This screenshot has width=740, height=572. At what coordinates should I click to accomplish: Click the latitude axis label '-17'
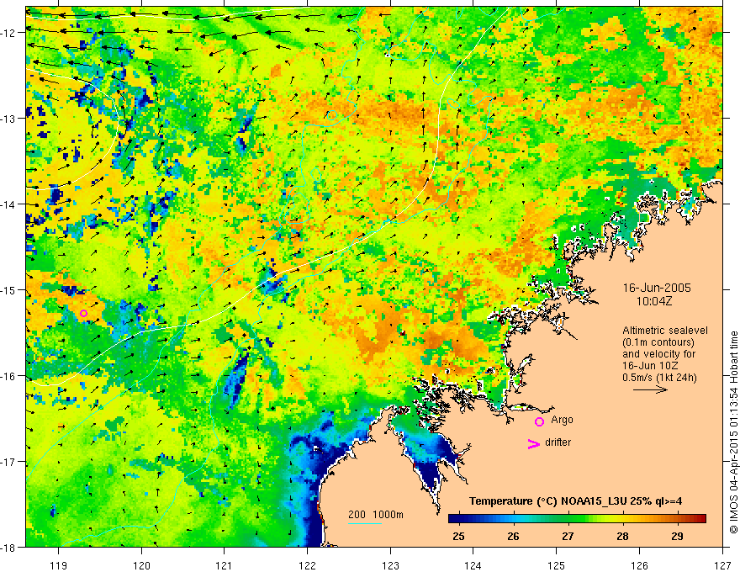(9, 462)
